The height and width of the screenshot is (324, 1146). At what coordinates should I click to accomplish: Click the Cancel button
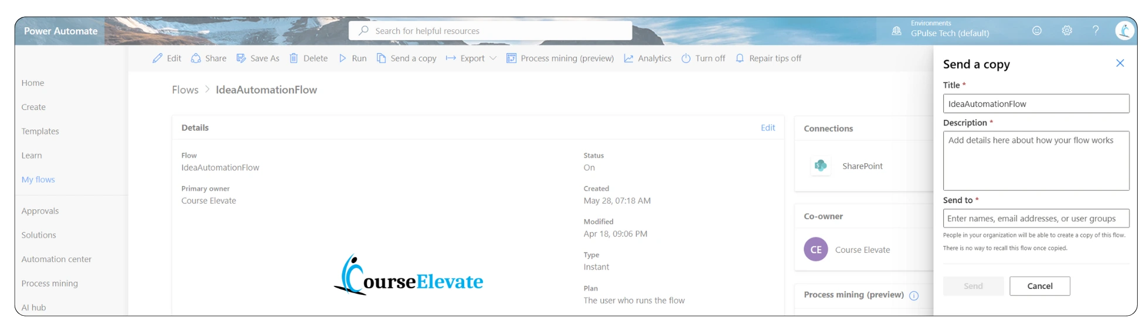point(1040,286)
